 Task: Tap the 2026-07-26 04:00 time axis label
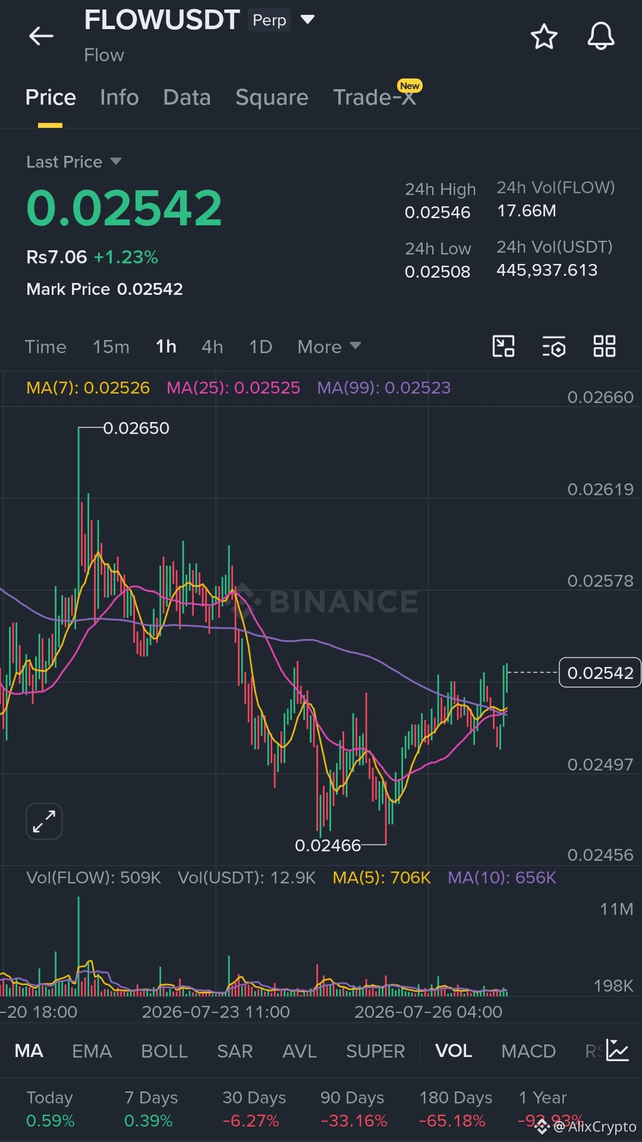point(429,1012)
